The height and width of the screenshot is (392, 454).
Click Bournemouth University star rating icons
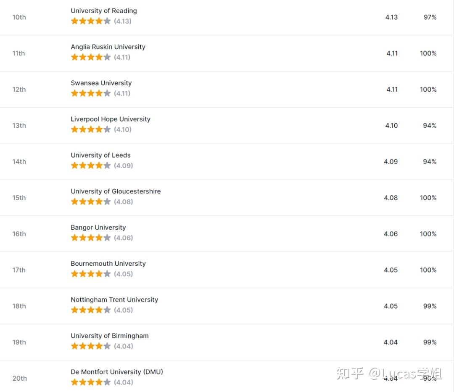91,275
